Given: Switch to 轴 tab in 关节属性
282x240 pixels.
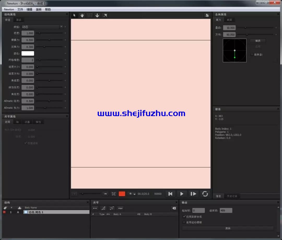Looking at the screenshot, I should 17,122.
